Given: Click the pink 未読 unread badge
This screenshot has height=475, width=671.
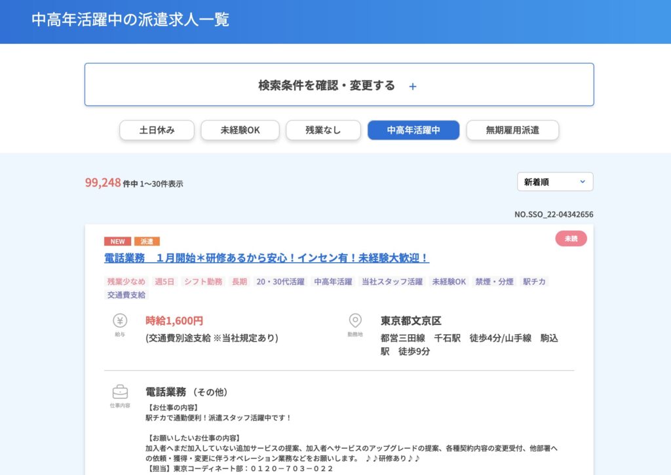Looking at the screenshot, I should (x=571, y=238).
